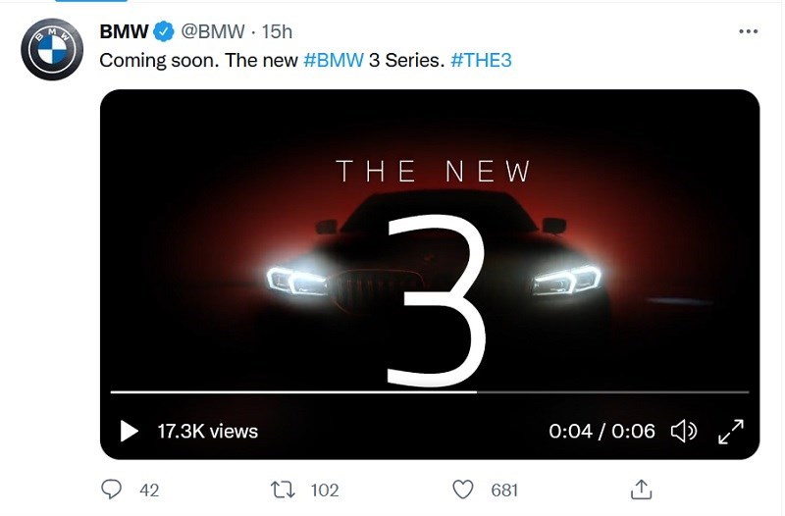Viewport: 785px width, 516px height.
Task: Click the 0:04 / 0:06 time display
Action: tap(602, 431)
